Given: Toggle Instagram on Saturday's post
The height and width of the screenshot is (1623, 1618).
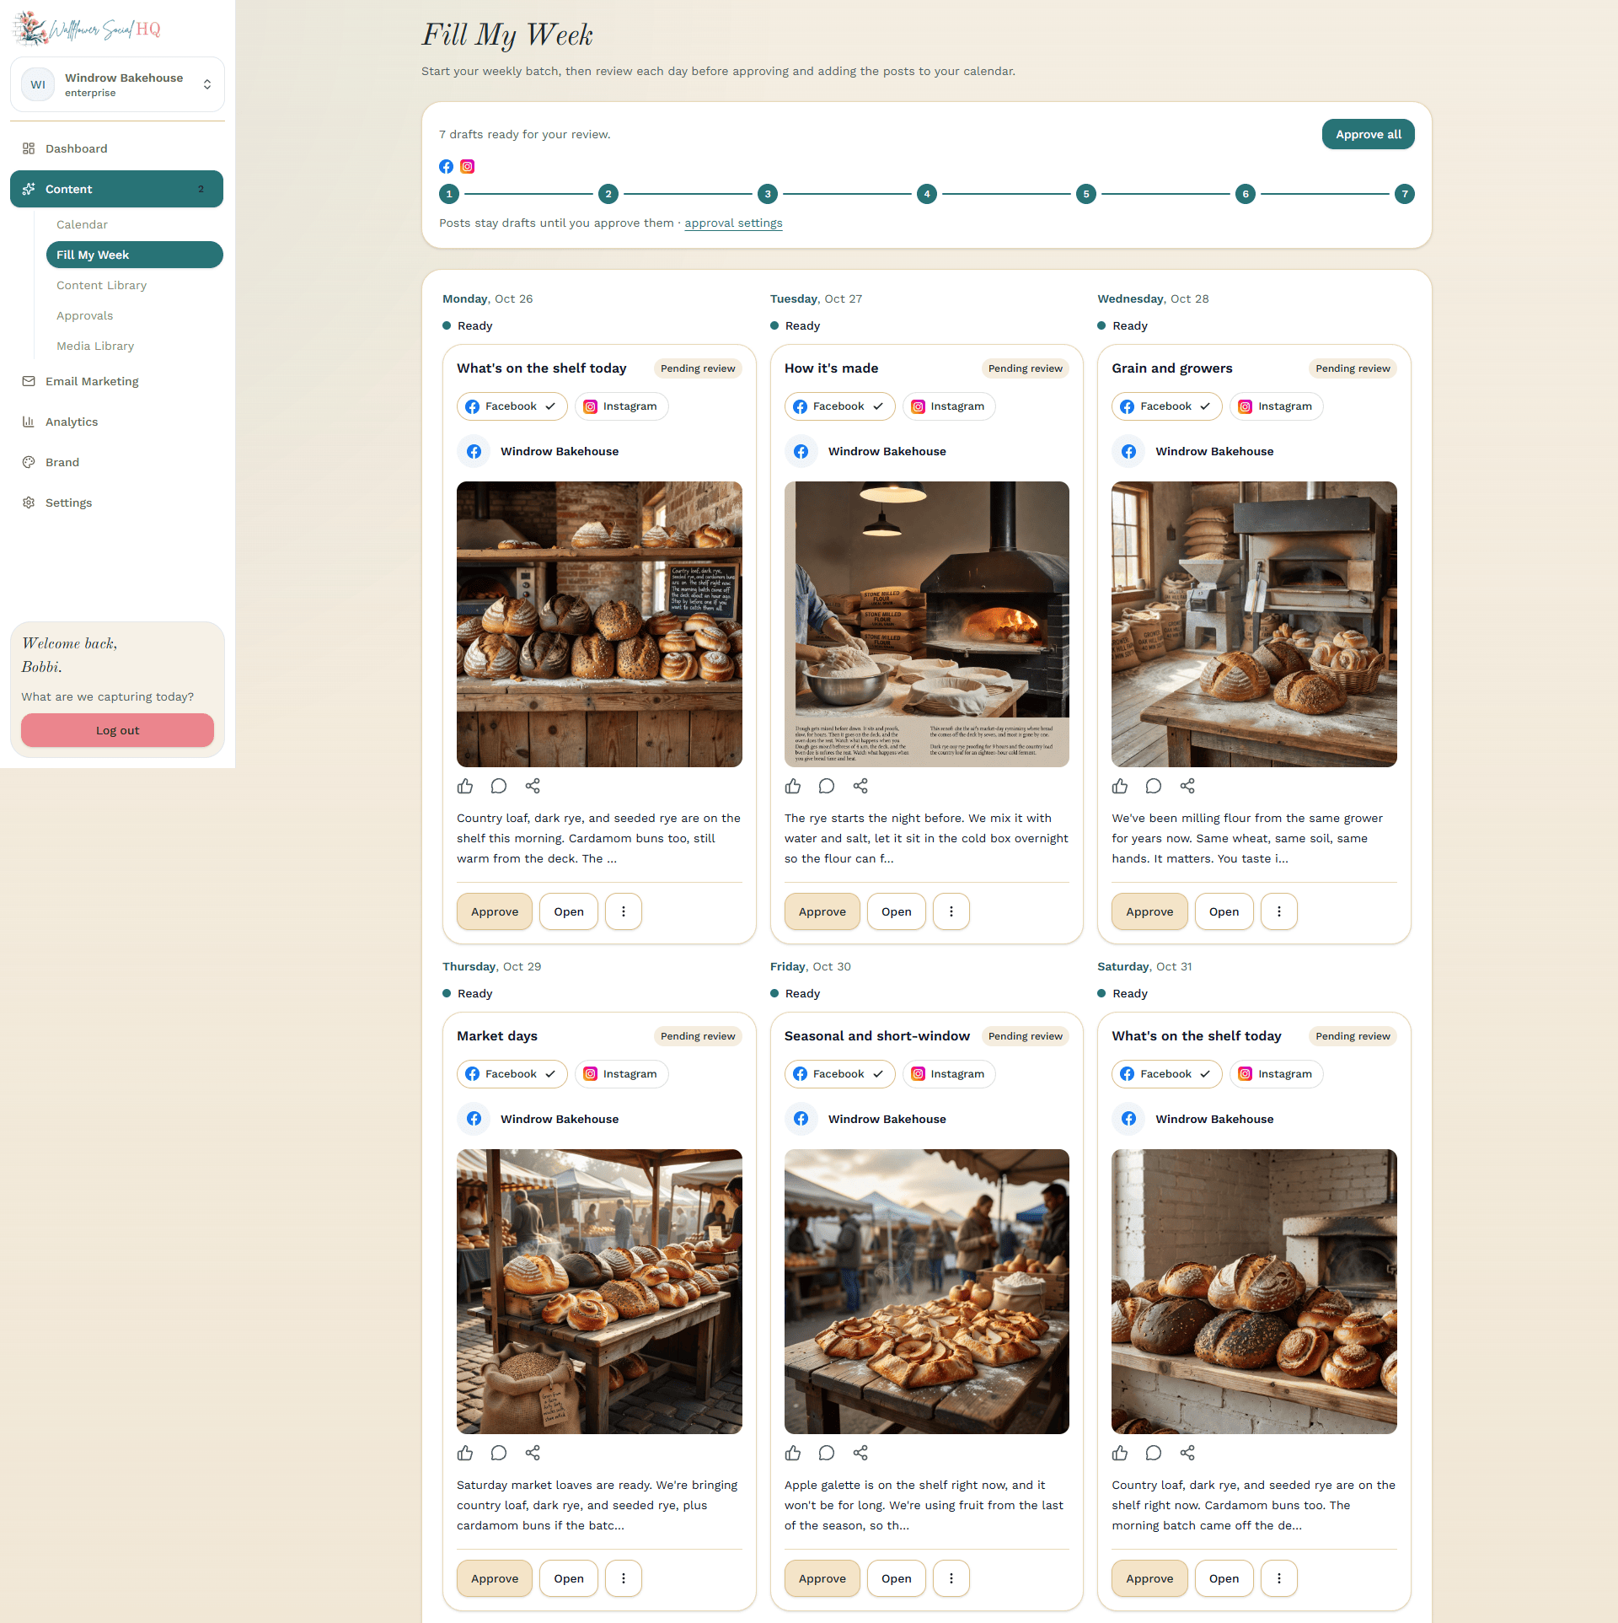Looking at the screenshot, I should point(1277,1074).
